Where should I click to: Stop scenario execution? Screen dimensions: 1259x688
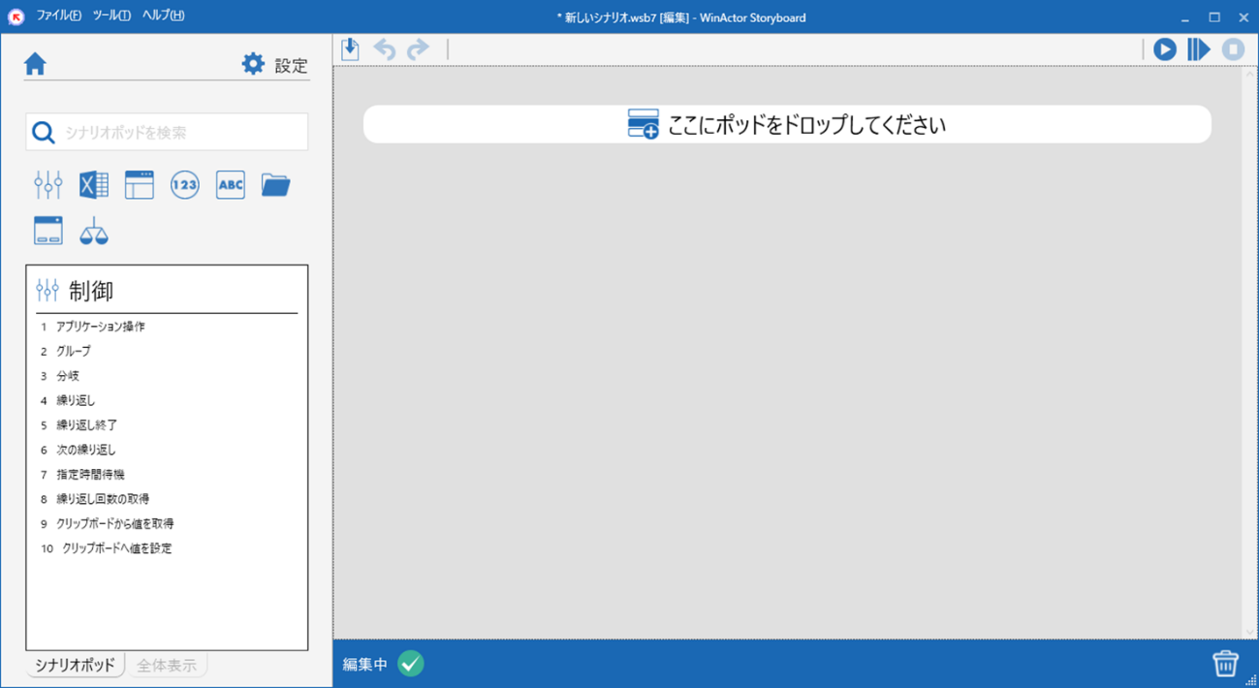coord(1233,48)
